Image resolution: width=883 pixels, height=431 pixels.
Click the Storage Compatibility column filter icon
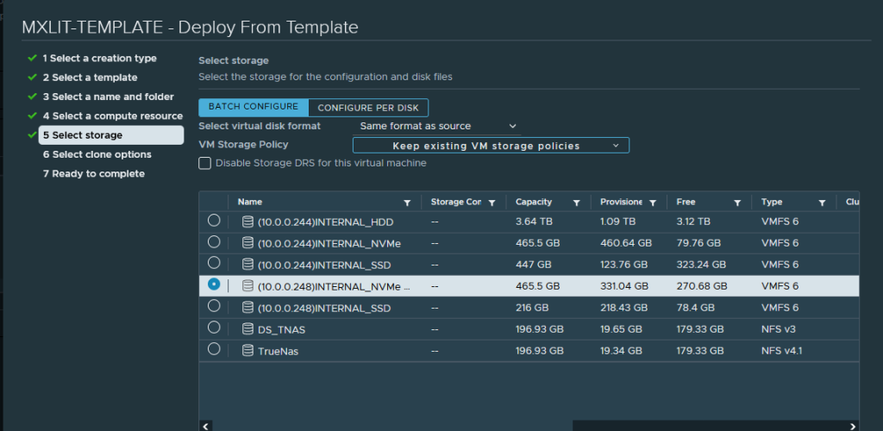tap(492, 203)
